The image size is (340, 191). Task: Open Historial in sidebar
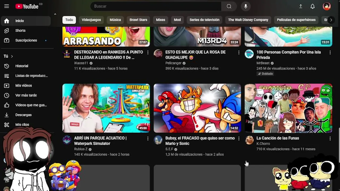pyautogui.click(x=26, y=66)
